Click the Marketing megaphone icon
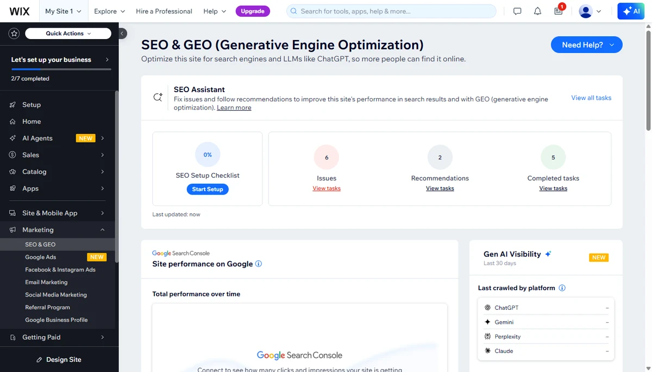The width and height of the screenshot is (652, 372). click(x=12, y=230)
